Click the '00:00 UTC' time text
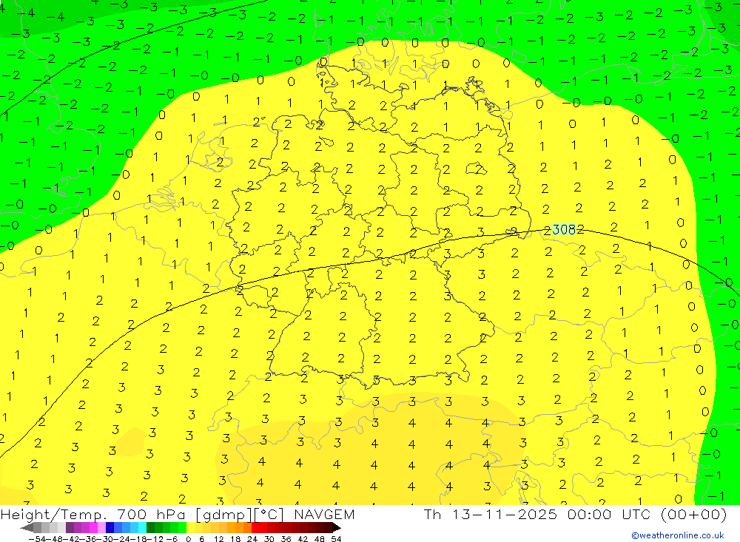The width and height of the screenshot is (740, 542). [609, 515]
